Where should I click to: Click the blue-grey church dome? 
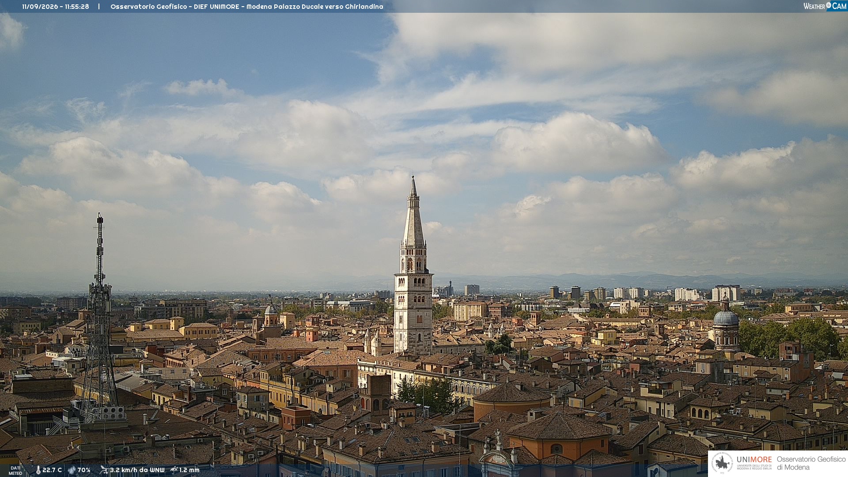click(x=726, y=318)
